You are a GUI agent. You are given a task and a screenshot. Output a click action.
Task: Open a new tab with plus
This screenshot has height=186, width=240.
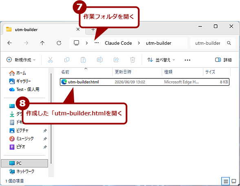(93, 30)
